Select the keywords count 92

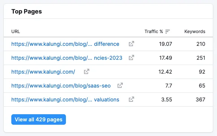[x=202, y=72]
